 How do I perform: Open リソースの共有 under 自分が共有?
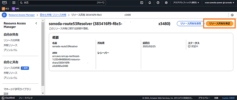coord(12,40)
